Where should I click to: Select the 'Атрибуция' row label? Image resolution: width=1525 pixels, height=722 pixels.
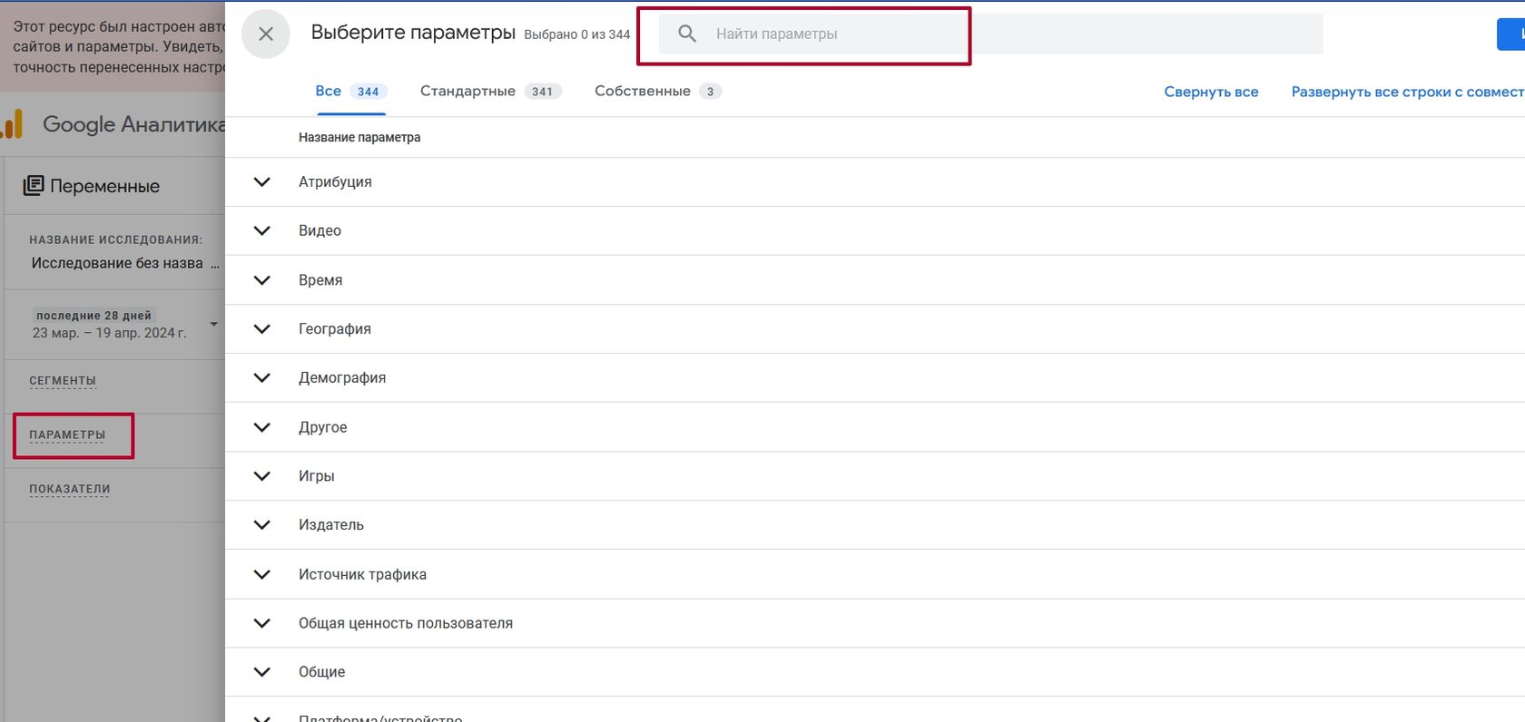point(335,181)
